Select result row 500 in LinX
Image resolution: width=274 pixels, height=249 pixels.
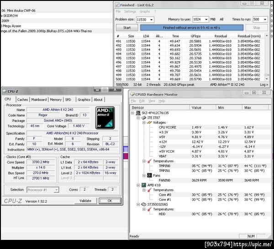[190, 79]
